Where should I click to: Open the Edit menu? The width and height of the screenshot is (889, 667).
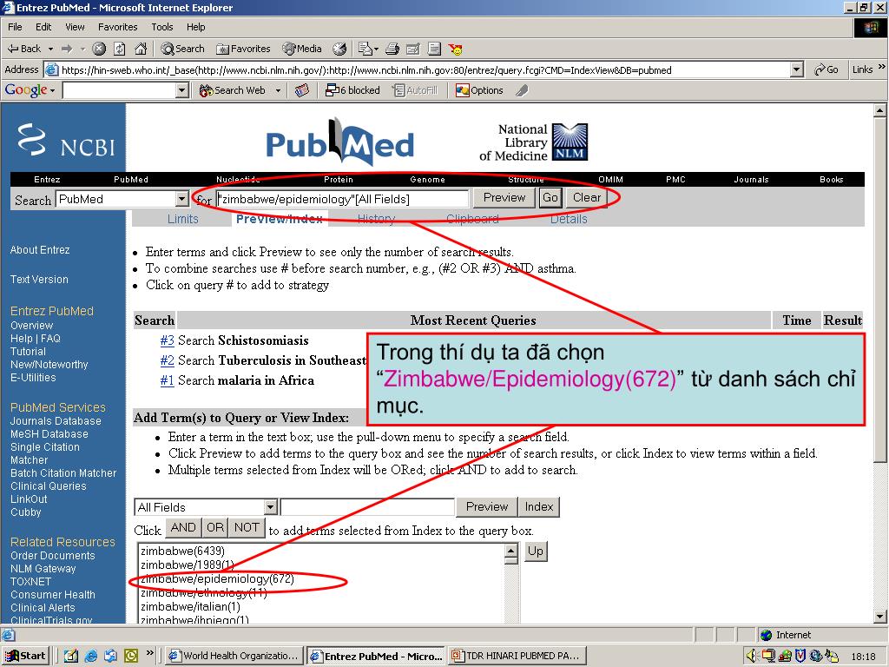tap(43, 27)
